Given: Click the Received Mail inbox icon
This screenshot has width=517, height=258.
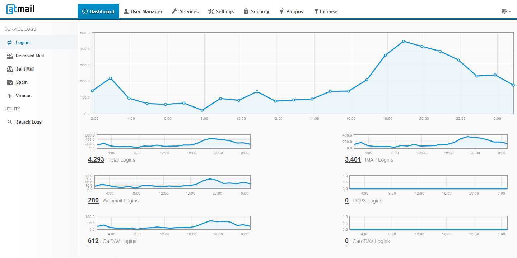Looking at the screenshot, I should click(x=10, y=56).
